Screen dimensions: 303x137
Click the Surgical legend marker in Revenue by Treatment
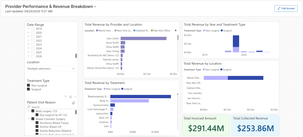[x=122, y=89]
